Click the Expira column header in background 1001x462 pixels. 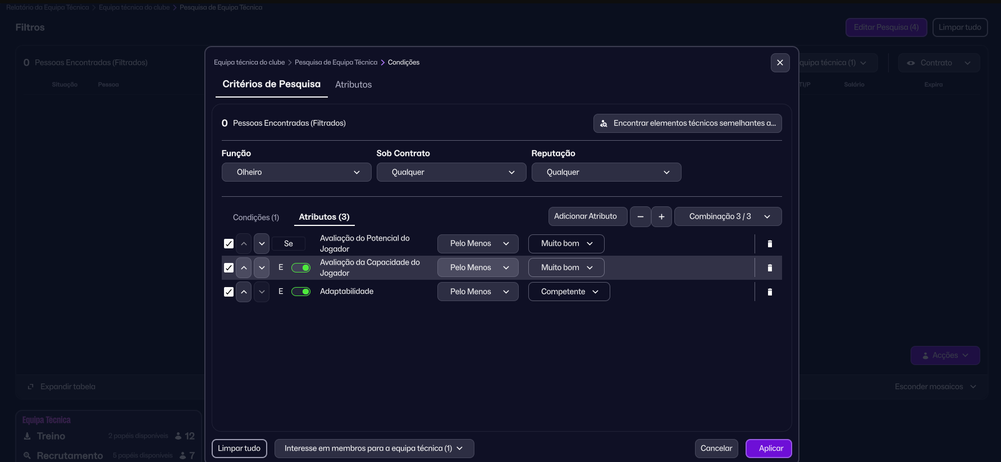(x=934, y=85)
